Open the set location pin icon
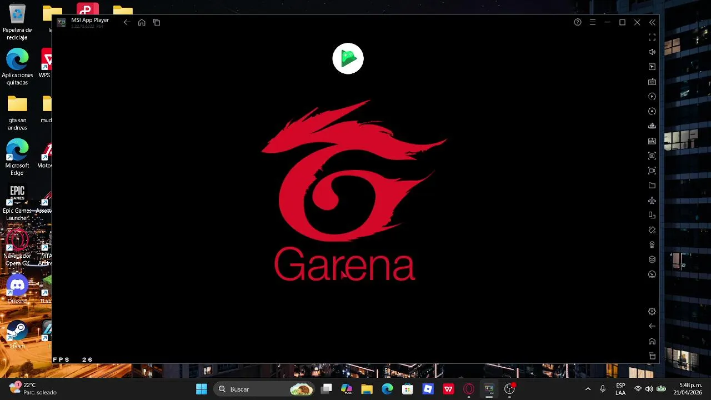The width and height of the screenshot is (711, 400). coord(652,244)
